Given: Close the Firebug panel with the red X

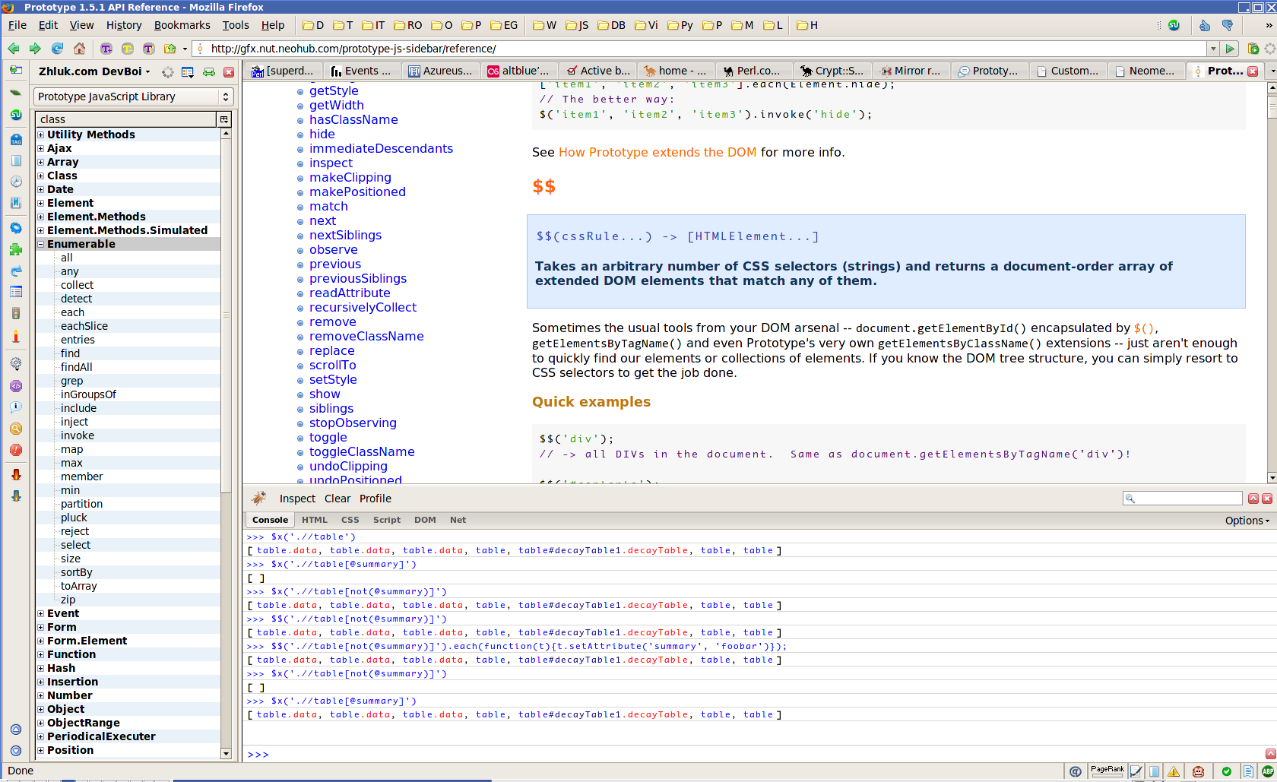Looking at the screenshot, I should (x=1267, y=499).
